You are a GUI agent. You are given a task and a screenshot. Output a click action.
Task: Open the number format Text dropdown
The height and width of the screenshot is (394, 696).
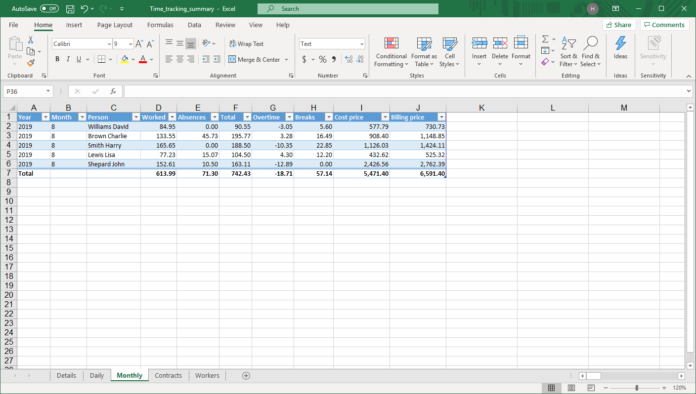coord(362,44)
